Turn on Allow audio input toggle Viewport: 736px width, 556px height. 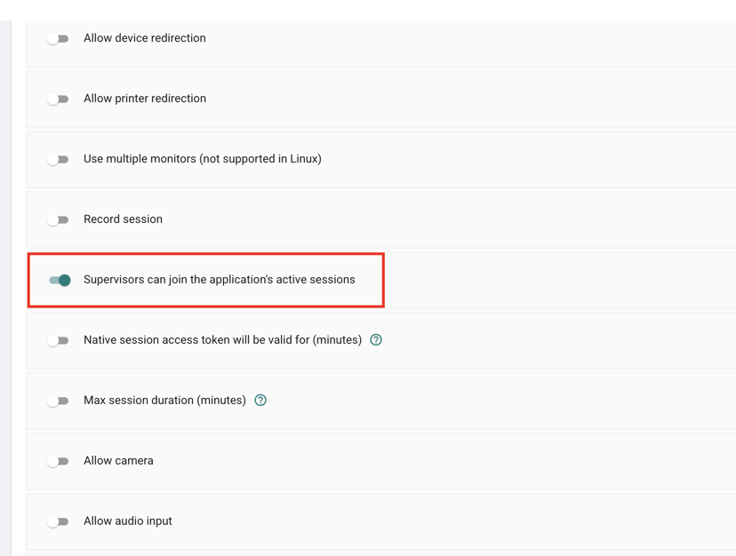58,521
